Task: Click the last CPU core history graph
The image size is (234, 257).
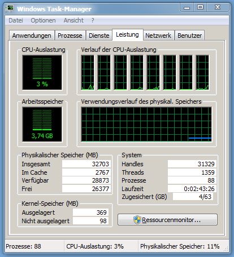Action: pyautogui.click(x=202, y=72)
